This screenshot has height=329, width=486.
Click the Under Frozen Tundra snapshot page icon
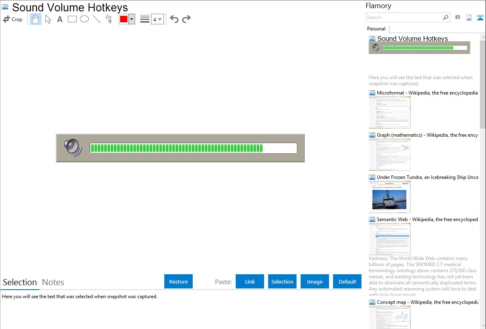372,177
